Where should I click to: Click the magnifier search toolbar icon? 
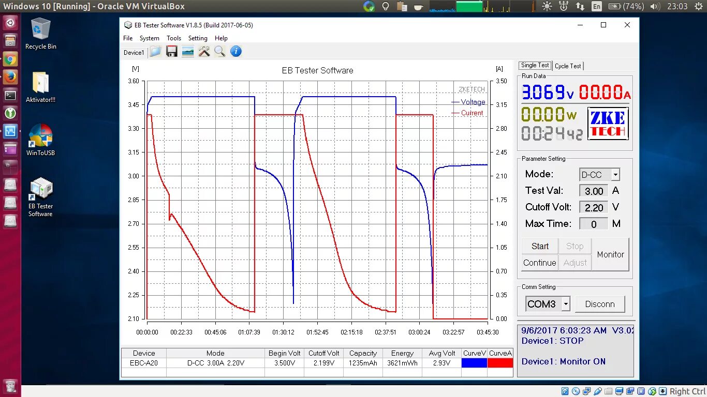(x=220, y=52)
